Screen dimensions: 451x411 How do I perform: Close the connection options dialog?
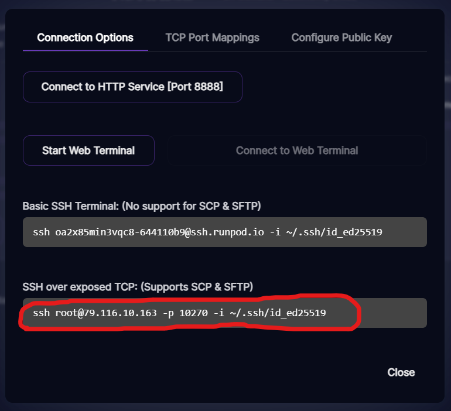[401, 372]
